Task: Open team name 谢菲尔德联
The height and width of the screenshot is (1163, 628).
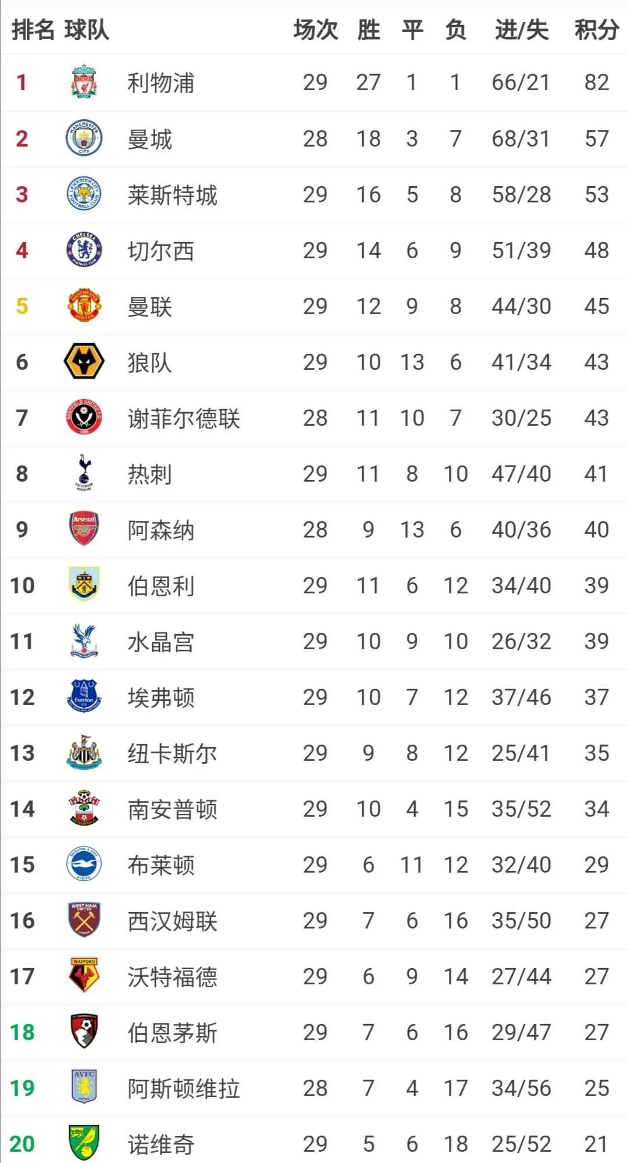Action: (x=184, y=418)
